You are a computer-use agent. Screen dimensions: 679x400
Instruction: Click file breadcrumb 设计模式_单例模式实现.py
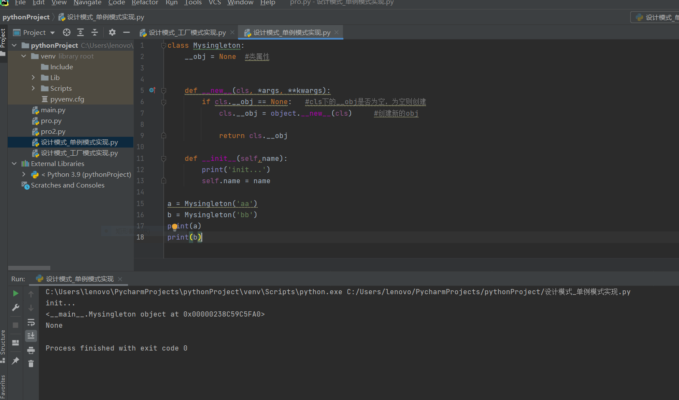102,17
